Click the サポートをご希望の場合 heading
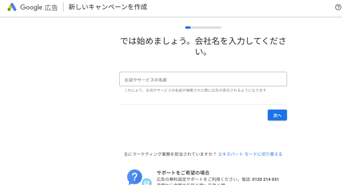This screenshot has height=185, width=342. 183,173
